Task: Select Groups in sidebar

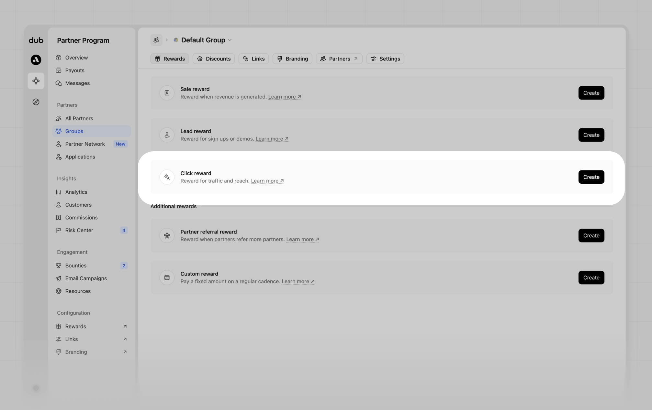Action: click(92, 131)
